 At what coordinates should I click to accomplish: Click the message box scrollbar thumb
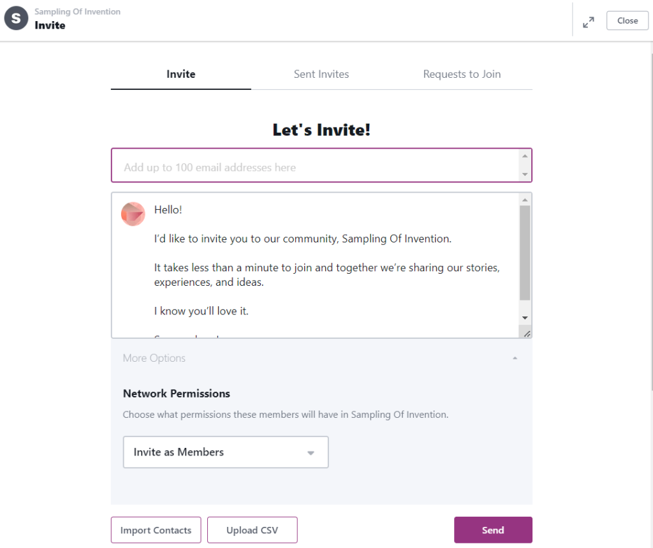pos(525,253)
